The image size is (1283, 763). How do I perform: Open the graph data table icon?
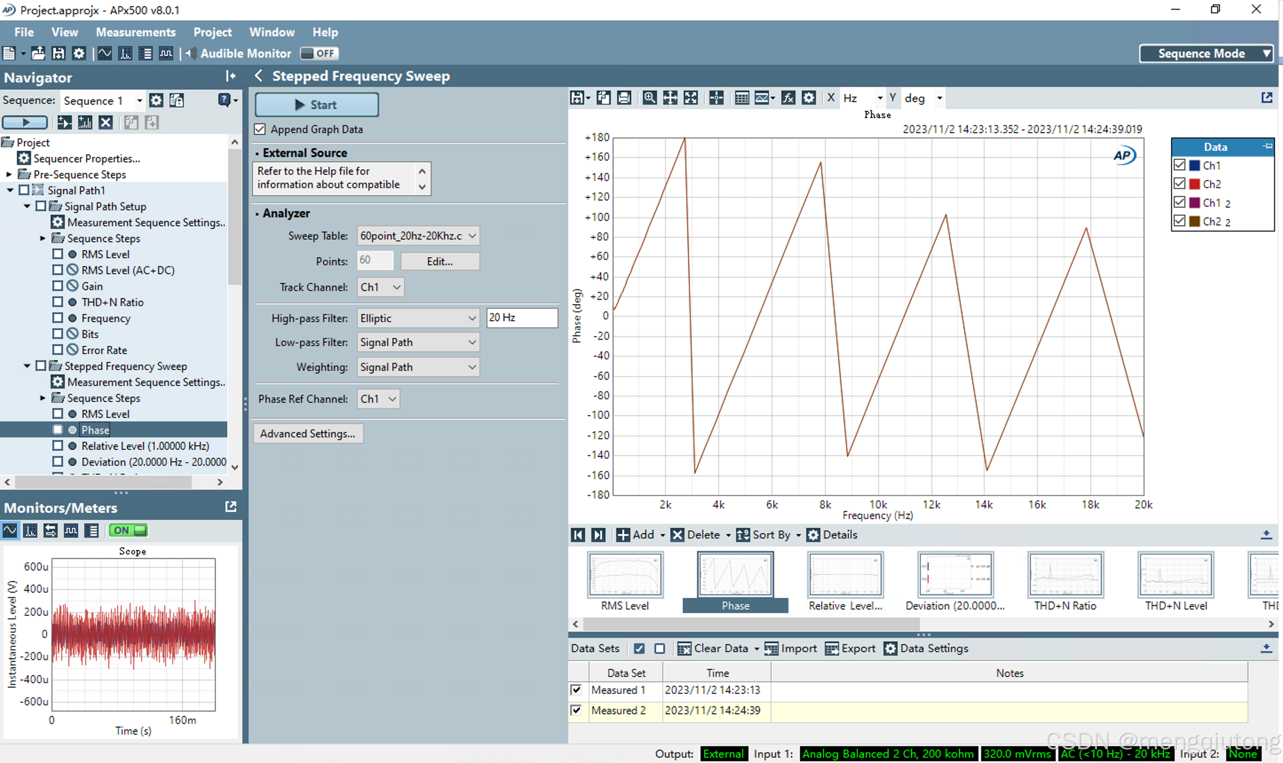[741, 98]
